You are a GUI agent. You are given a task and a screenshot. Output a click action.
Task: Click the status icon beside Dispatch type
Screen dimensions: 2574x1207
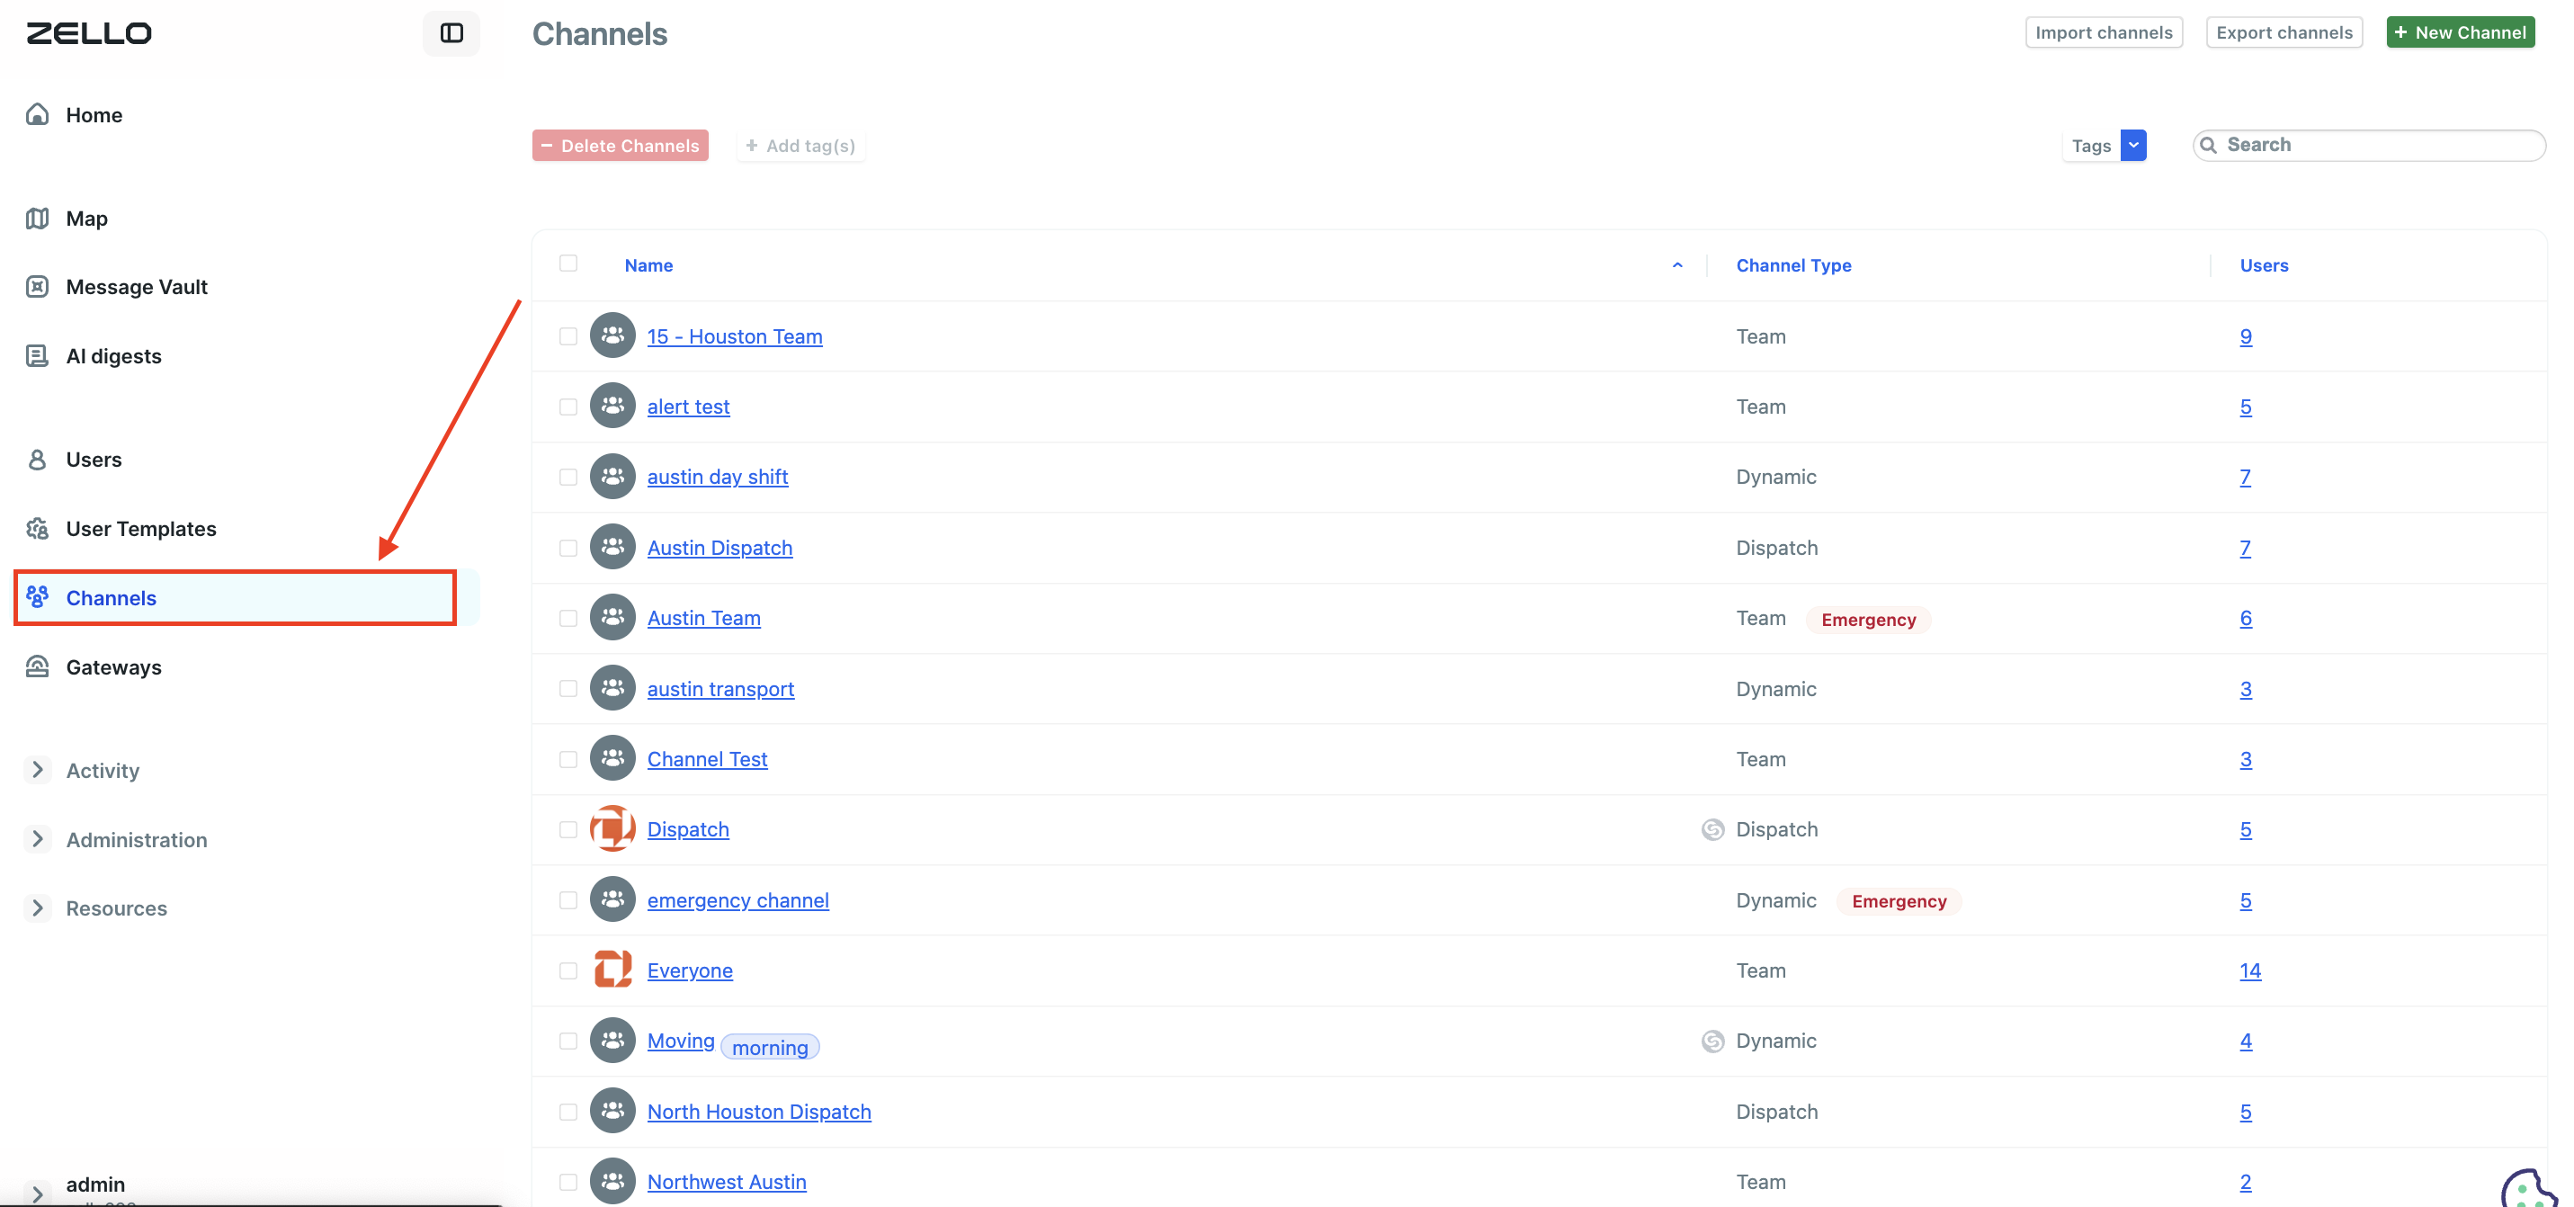point(1712,829)
